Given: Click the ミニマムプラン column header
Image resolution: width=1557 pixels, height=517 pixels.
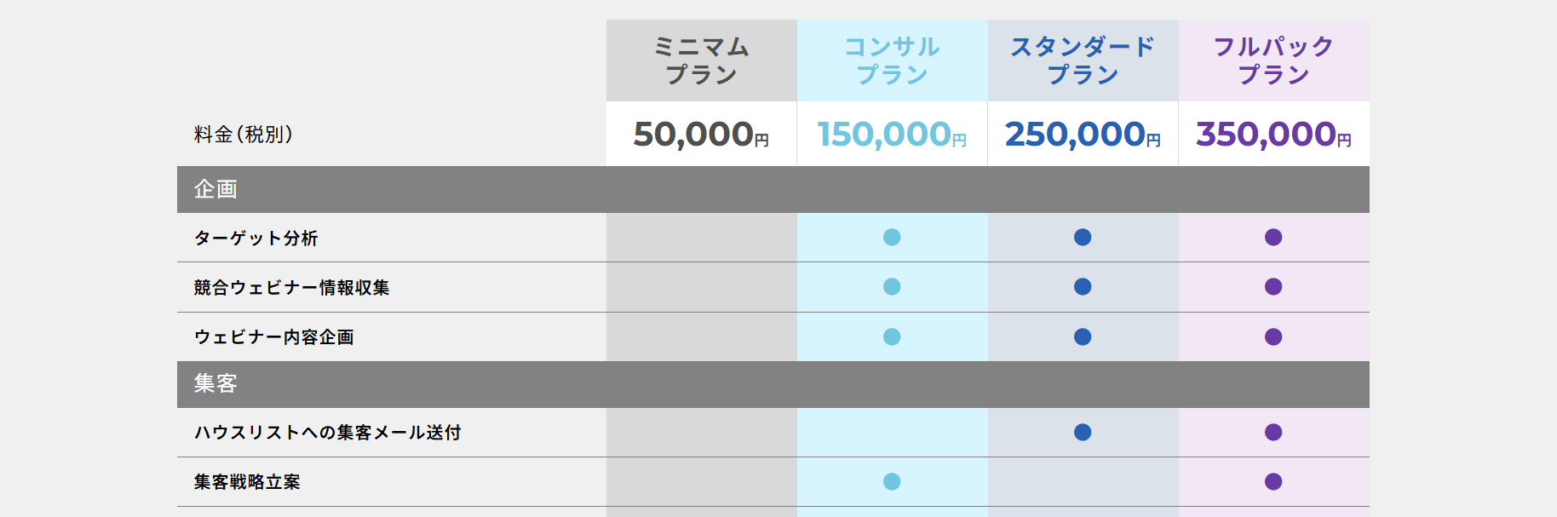Looking at the screenshot, I should (702, 60).
